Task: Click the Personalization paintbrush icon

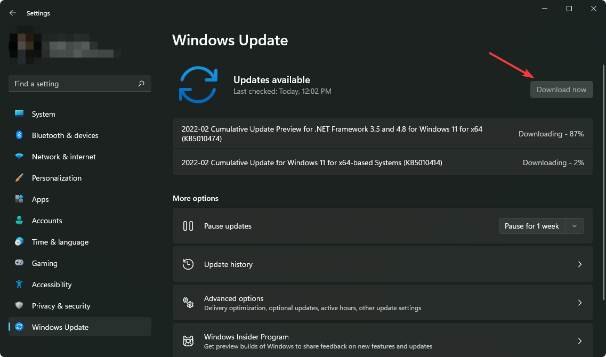Action: pos(19,178)
